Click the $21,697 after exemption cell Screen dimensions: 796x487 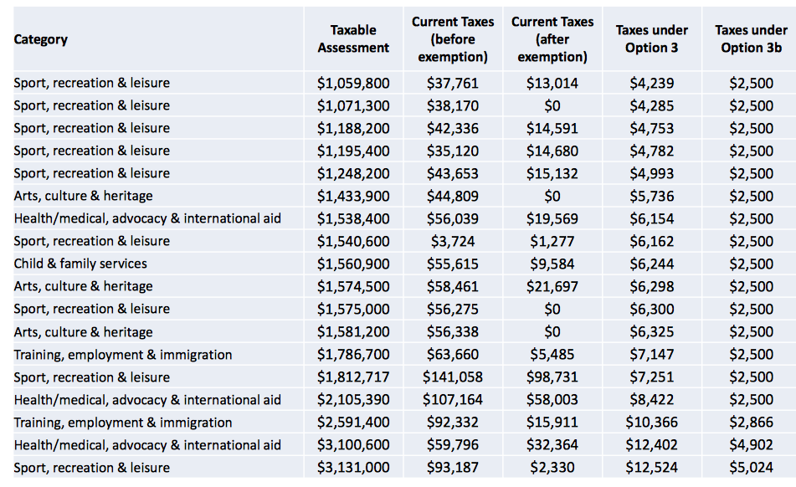click(x=552, y=286)
